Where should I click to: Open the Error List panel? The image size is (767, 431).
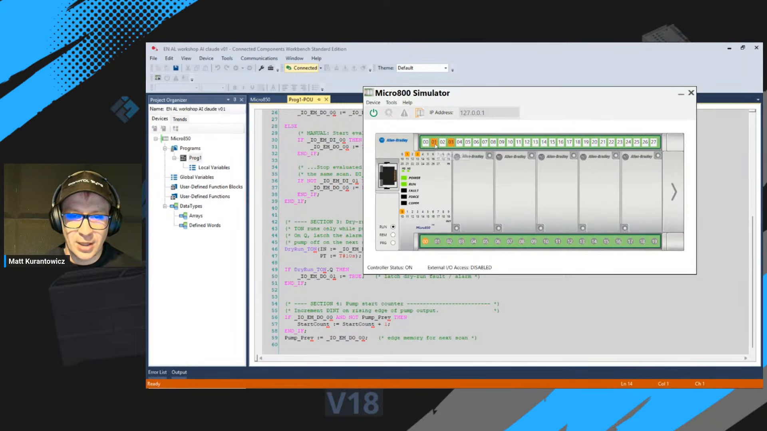pos(157,372)
